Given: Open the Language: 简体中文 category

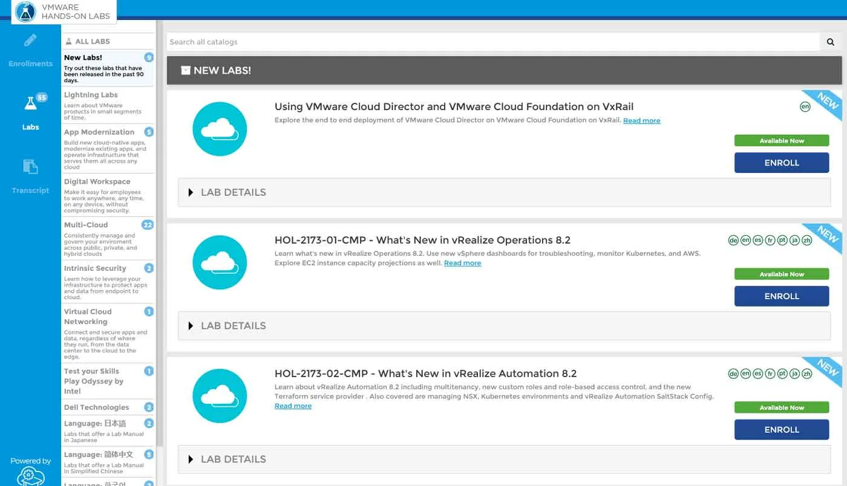Looking at the screenshot, I should click(108, 462).
